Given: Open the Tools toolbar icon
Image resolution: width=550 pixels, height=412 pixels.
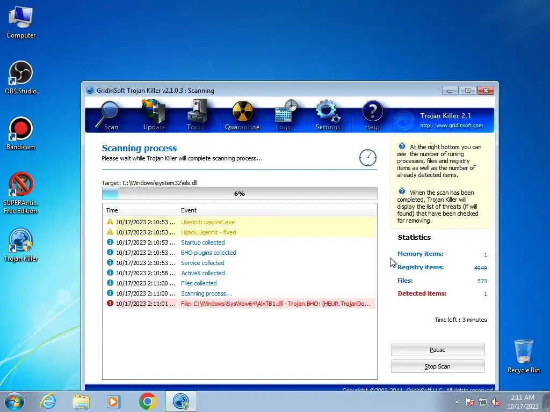Looking at the screenshot, I should click(196, 115).
